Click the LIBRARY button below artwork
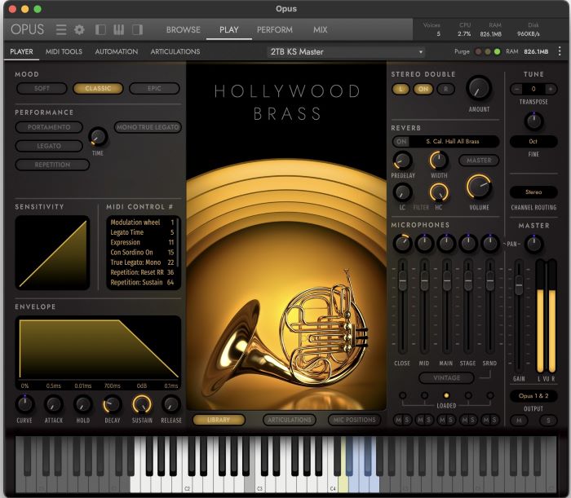Screen dimensions: 571x498 pyautogui.click(x=219, y=420)
